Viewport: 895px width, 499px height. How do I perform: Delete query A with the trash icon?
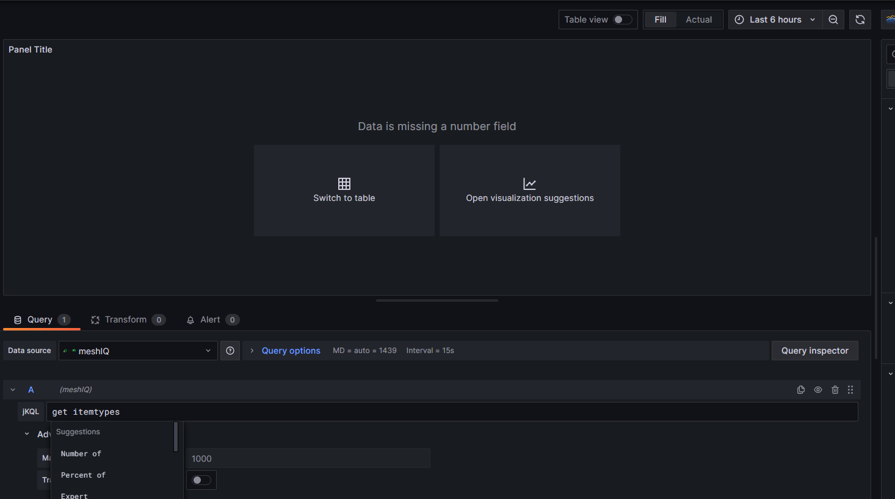tap(835, 390)
